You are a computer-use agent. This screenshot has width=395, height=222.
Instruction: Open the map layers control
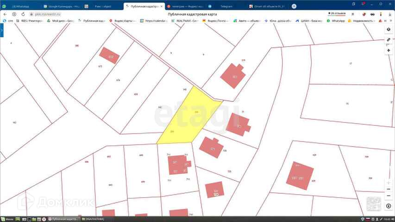(x=389, y=30)
